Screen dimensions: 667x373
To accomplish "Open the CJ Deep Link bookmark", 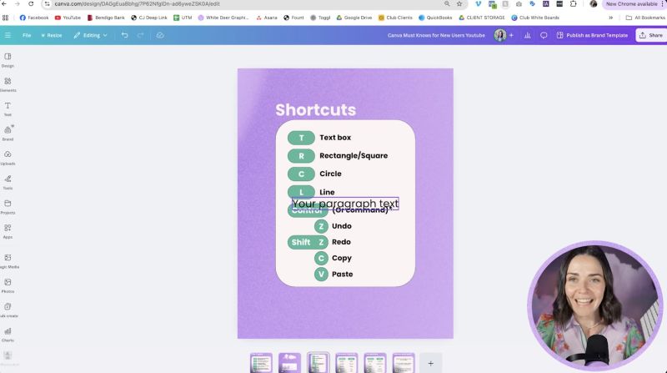I will (149, 18).
